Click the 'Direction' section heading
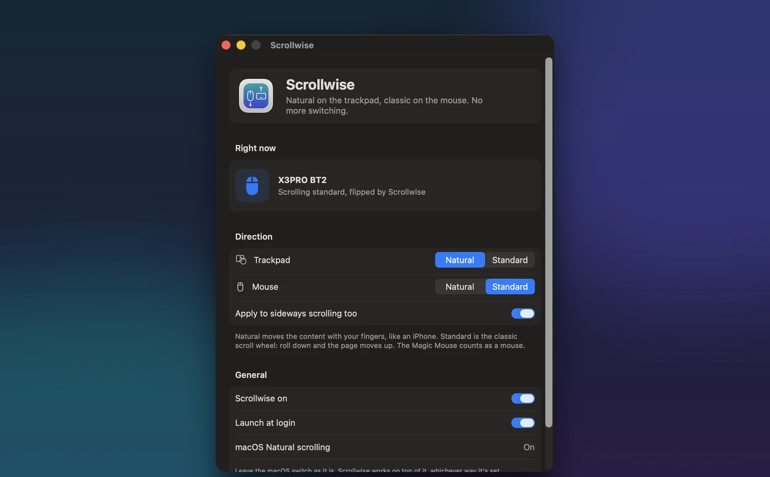 tap(254, 237)
